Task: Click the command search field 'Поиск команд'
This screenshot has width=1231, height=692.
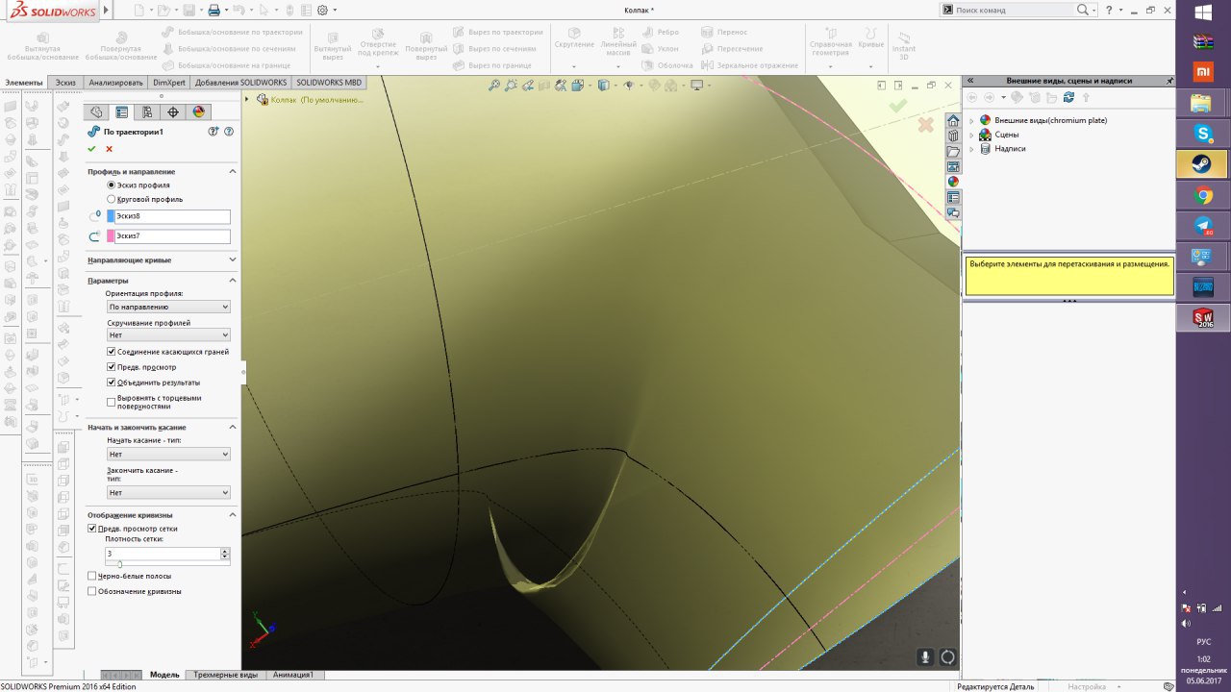Action: point(1015,10)
